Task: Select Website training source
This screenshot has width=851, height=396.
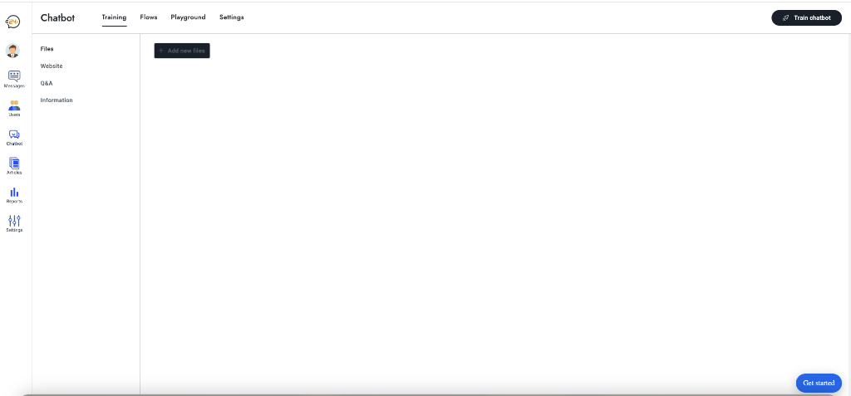Action: click(52, 66)
